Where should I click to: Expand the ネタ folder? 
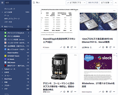click(x=2, y=89)
